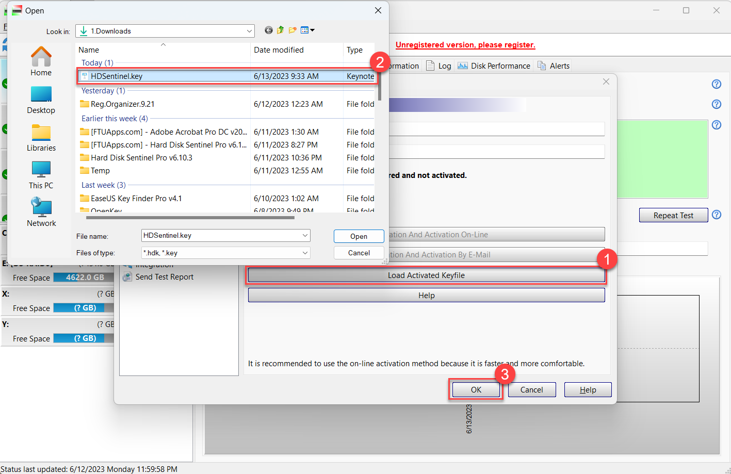Open the View Menu icon in Open dialog
731x474 pixels.
click(307, 30)
